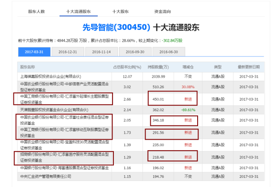
Task: Click the 3.02 percentage cell
Action: pyautogui.click(x=127, y=87)
